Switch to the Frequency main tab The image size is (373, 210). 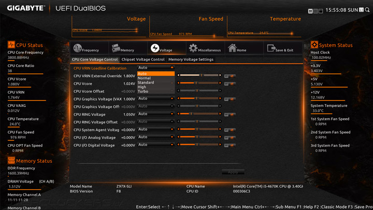tap(90, 48)
